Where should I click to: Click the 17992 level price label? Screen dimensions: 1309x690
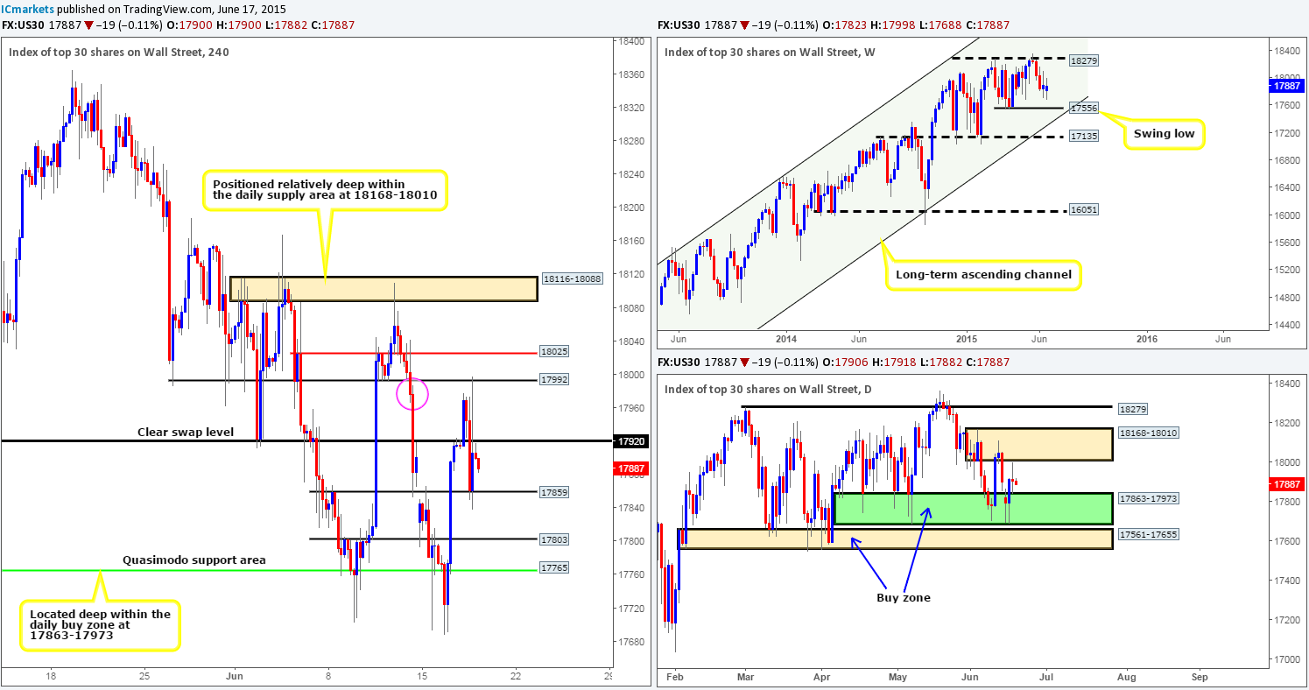[555, 380]
